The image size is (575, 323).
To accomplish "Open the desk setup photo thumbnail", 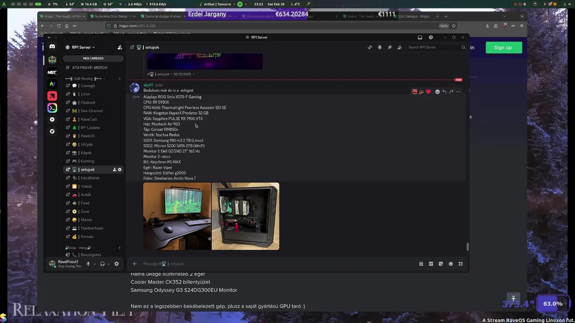I will click(177, 216).
